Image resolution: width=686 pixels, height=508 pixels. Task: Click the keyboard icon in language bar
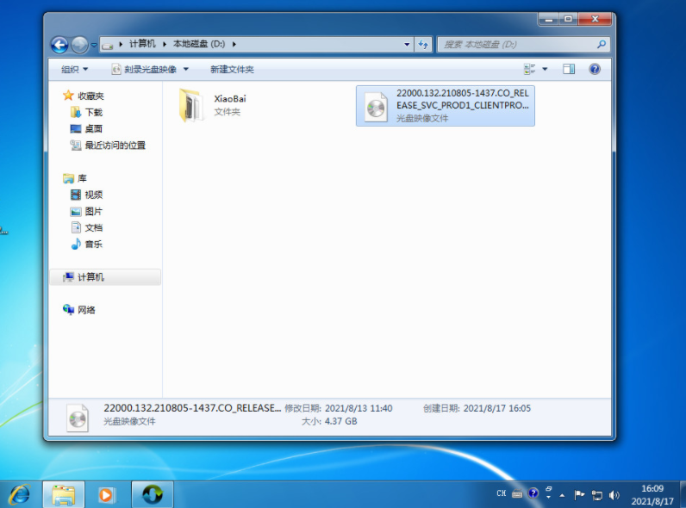click(x=517, y=494)
